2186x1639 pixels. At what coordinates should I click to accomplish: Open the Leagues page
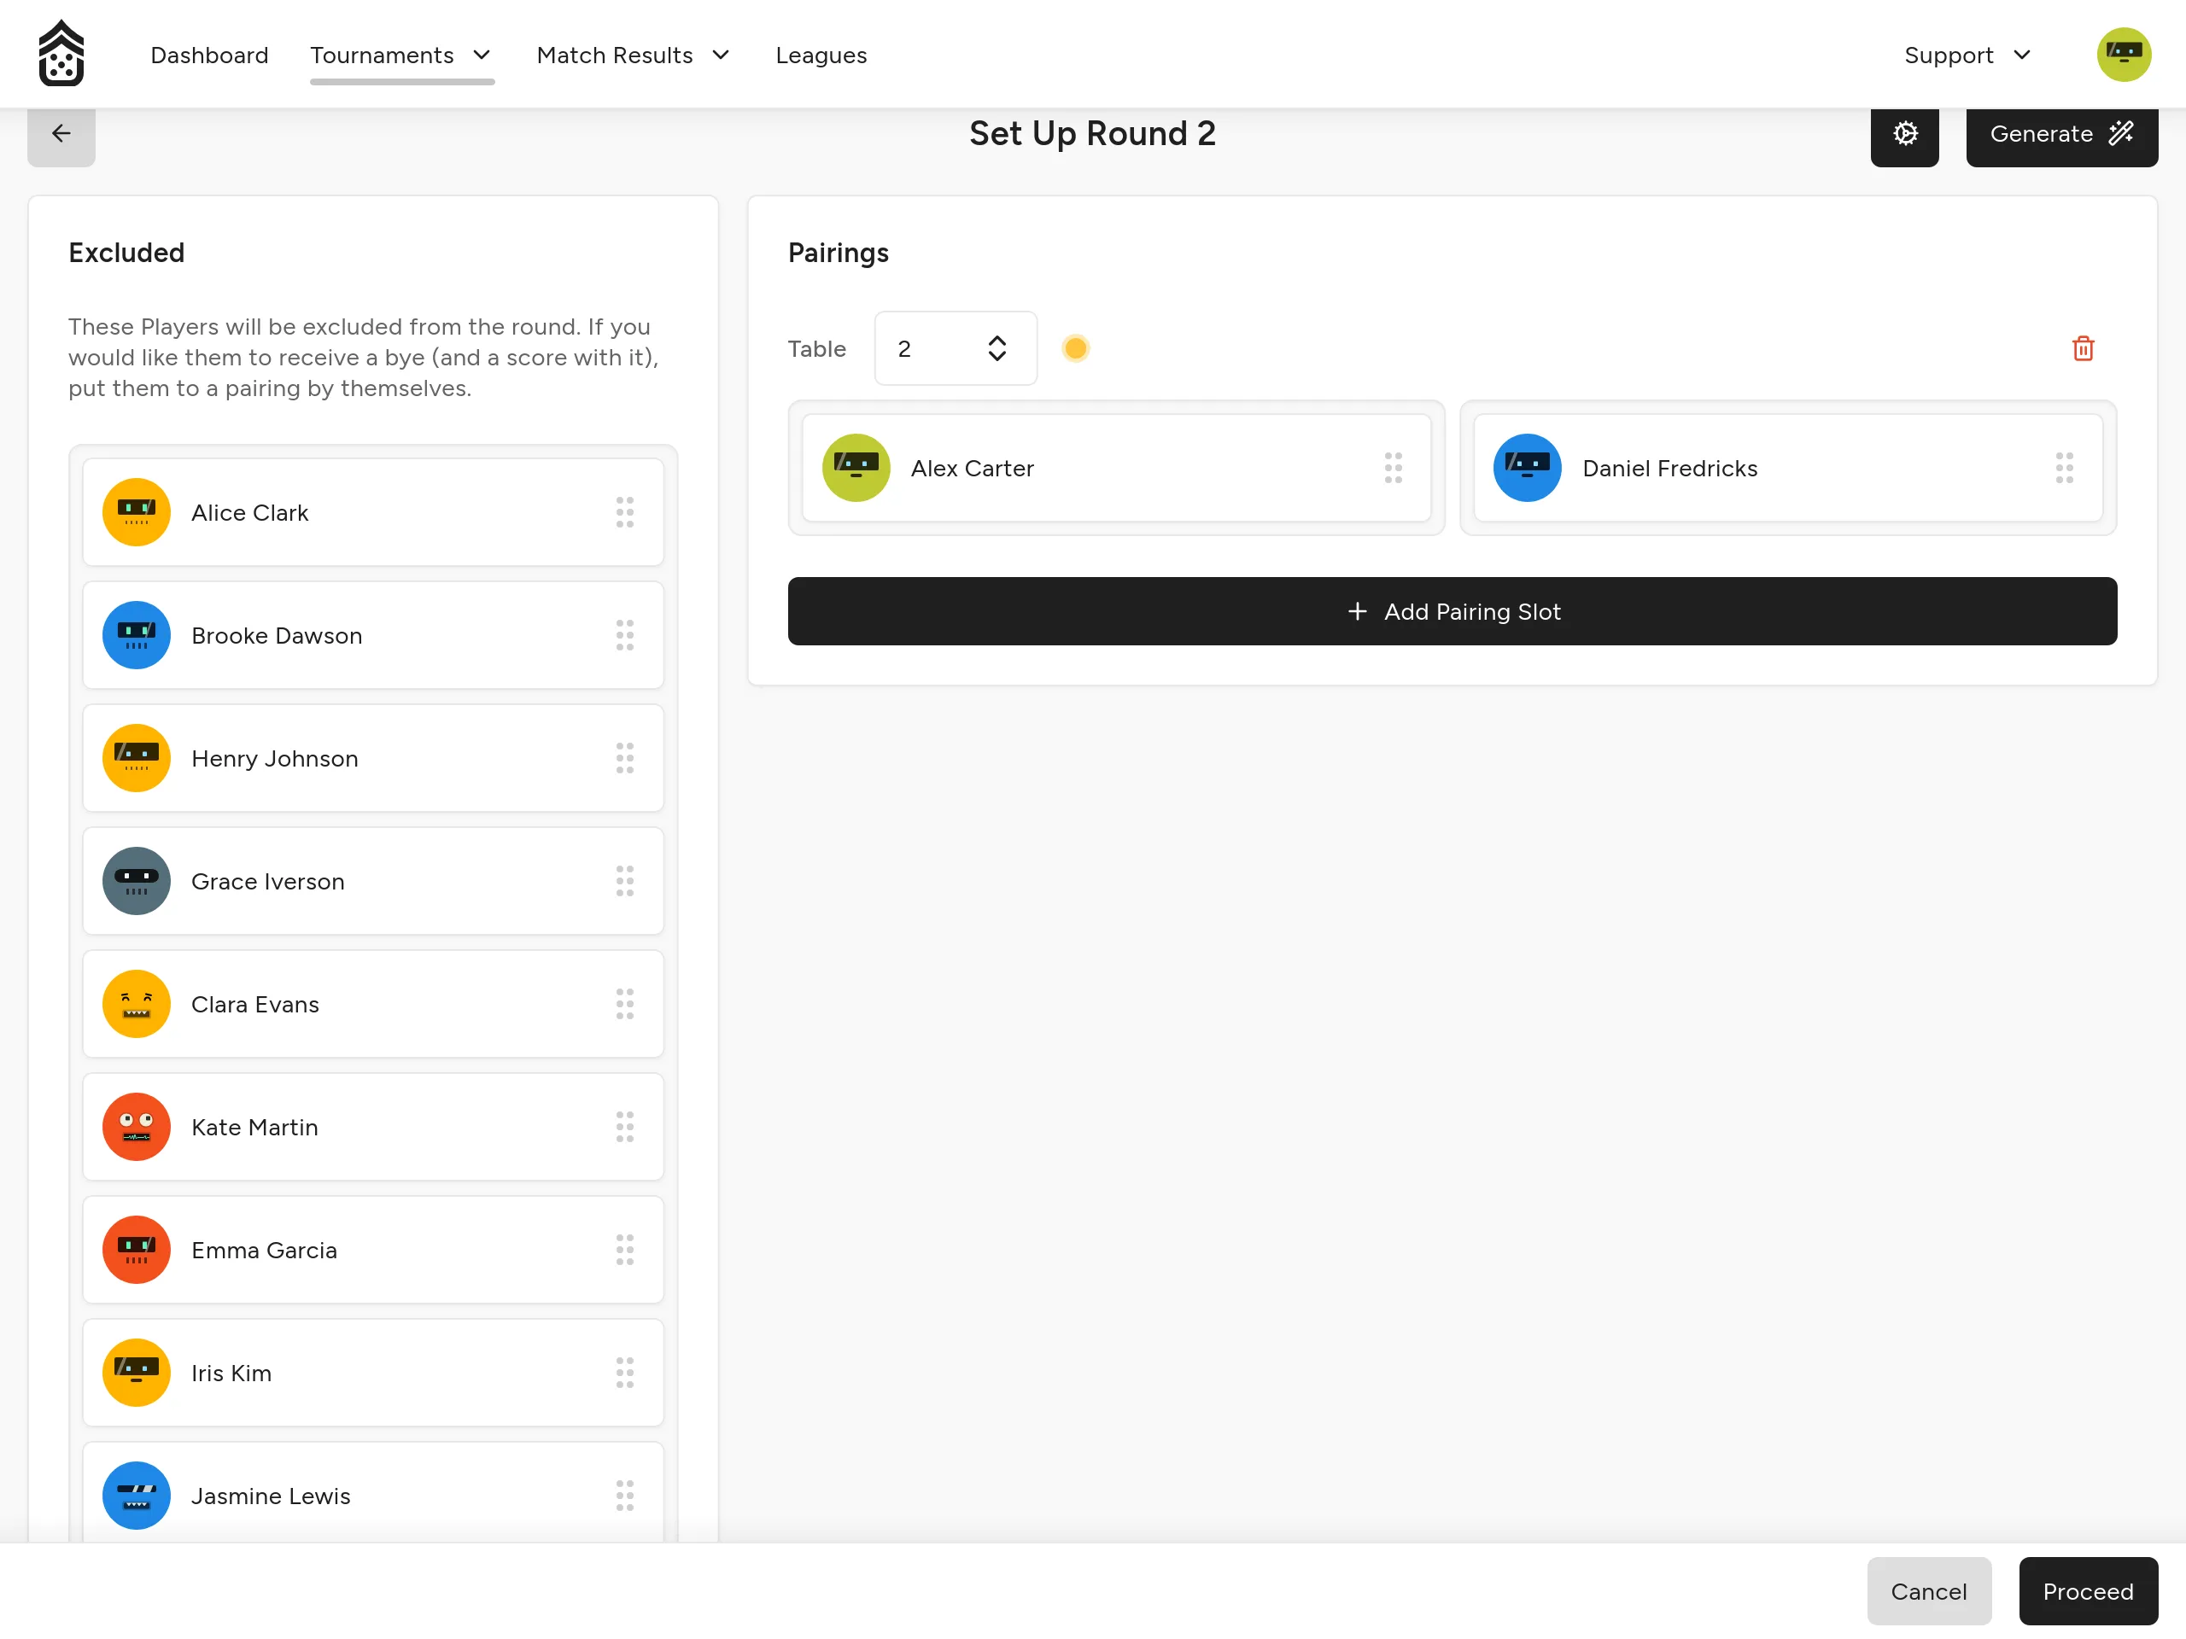(x=821, y=55)
